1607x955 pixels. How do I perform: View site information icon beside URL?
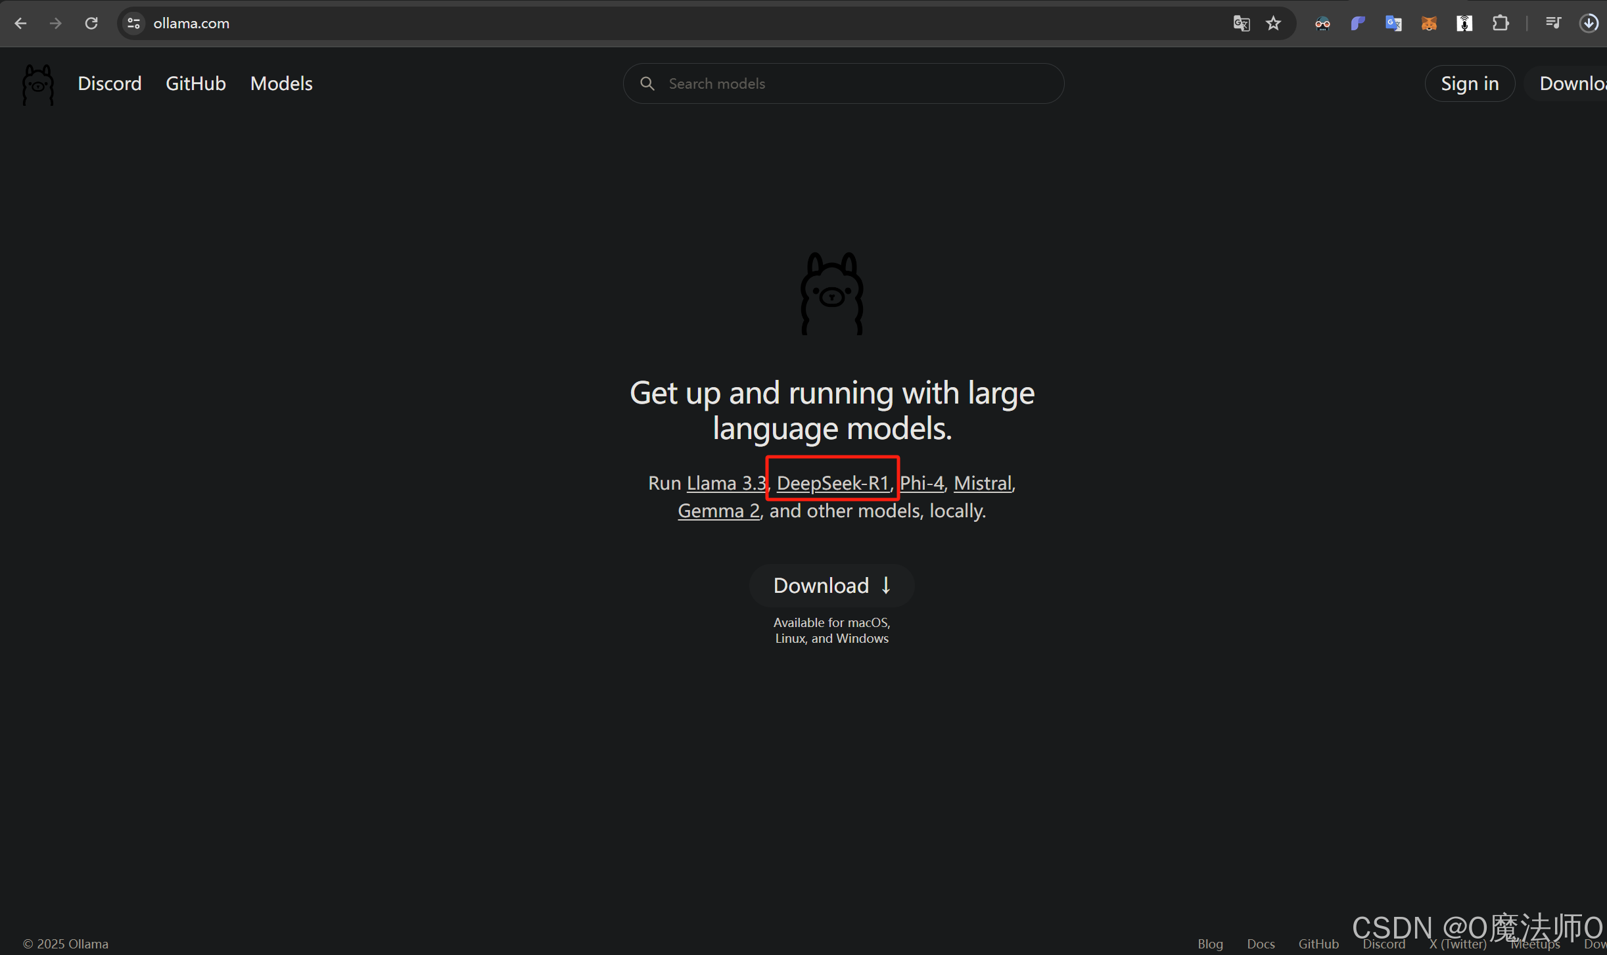tap(133, 24)
